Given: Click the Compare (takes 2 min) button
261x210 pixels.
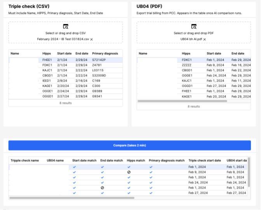Looking at the screenshot, I should click(129, 145).
